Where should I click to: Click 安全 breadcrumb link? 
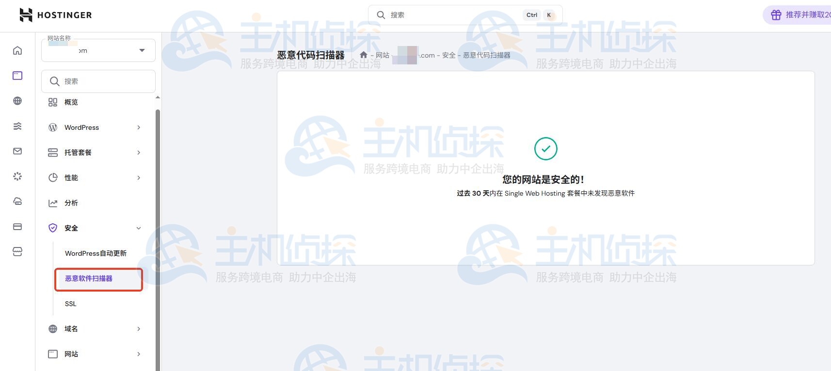point(449,55)
